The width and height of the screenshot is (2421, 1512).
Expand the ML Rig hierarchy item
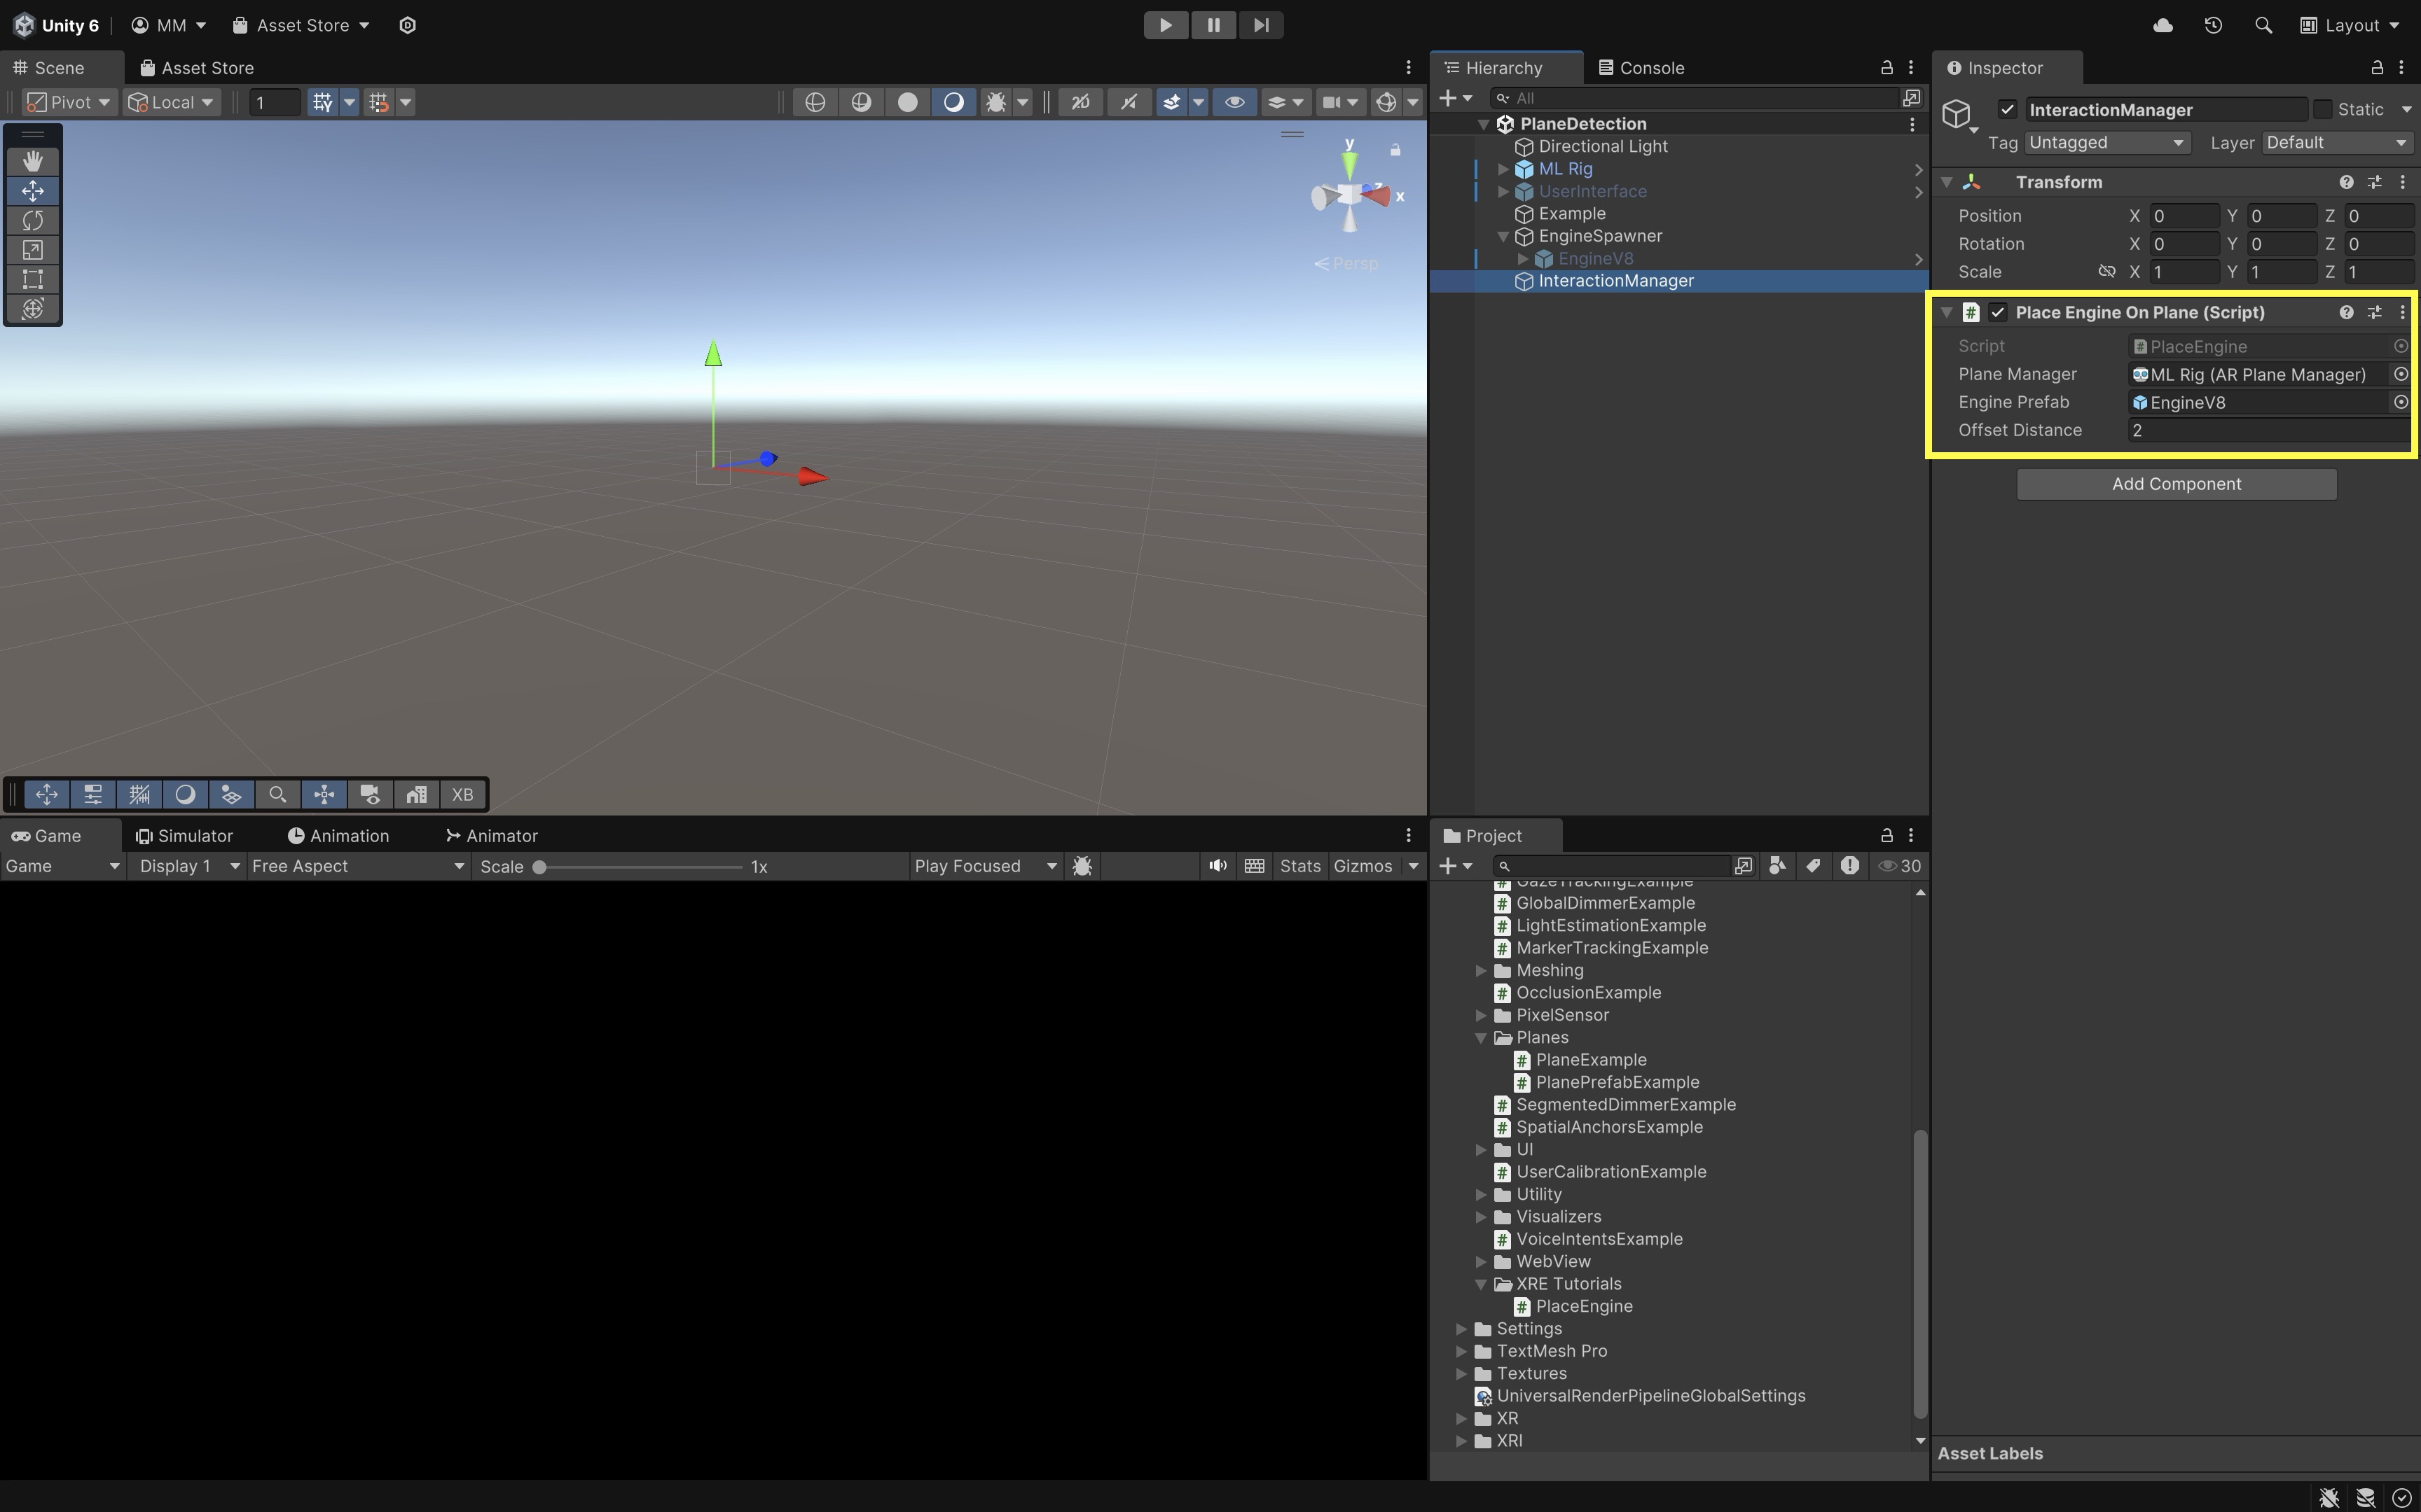pyautogui.click(x=1503, y=169)
